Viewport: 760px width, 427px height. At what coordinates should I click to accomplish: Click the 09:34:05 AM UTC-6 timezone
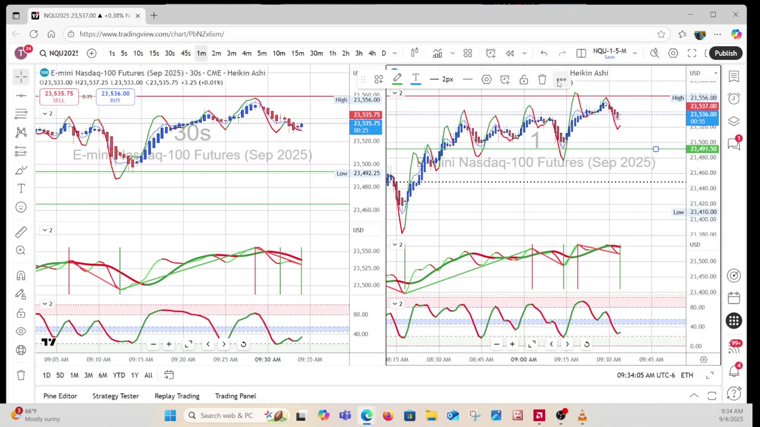click(646, 375)
